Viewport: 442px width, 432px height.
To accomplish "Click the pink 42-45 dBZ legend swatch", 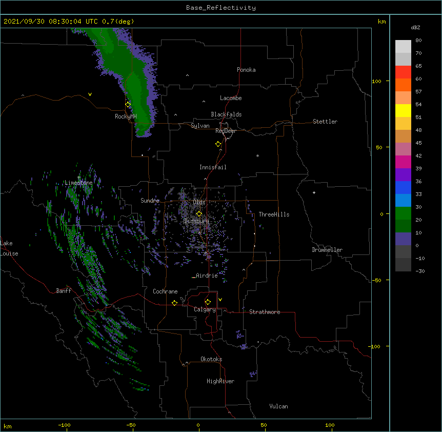I will pos(403,149).
